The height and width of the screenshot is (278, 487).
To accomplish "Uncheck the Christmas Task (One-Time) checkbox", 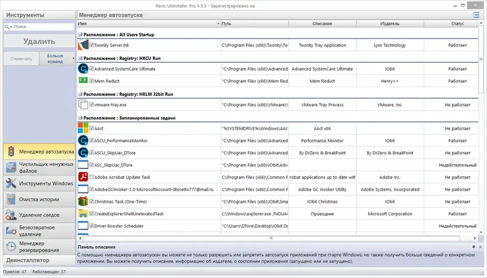I will 91,201.
